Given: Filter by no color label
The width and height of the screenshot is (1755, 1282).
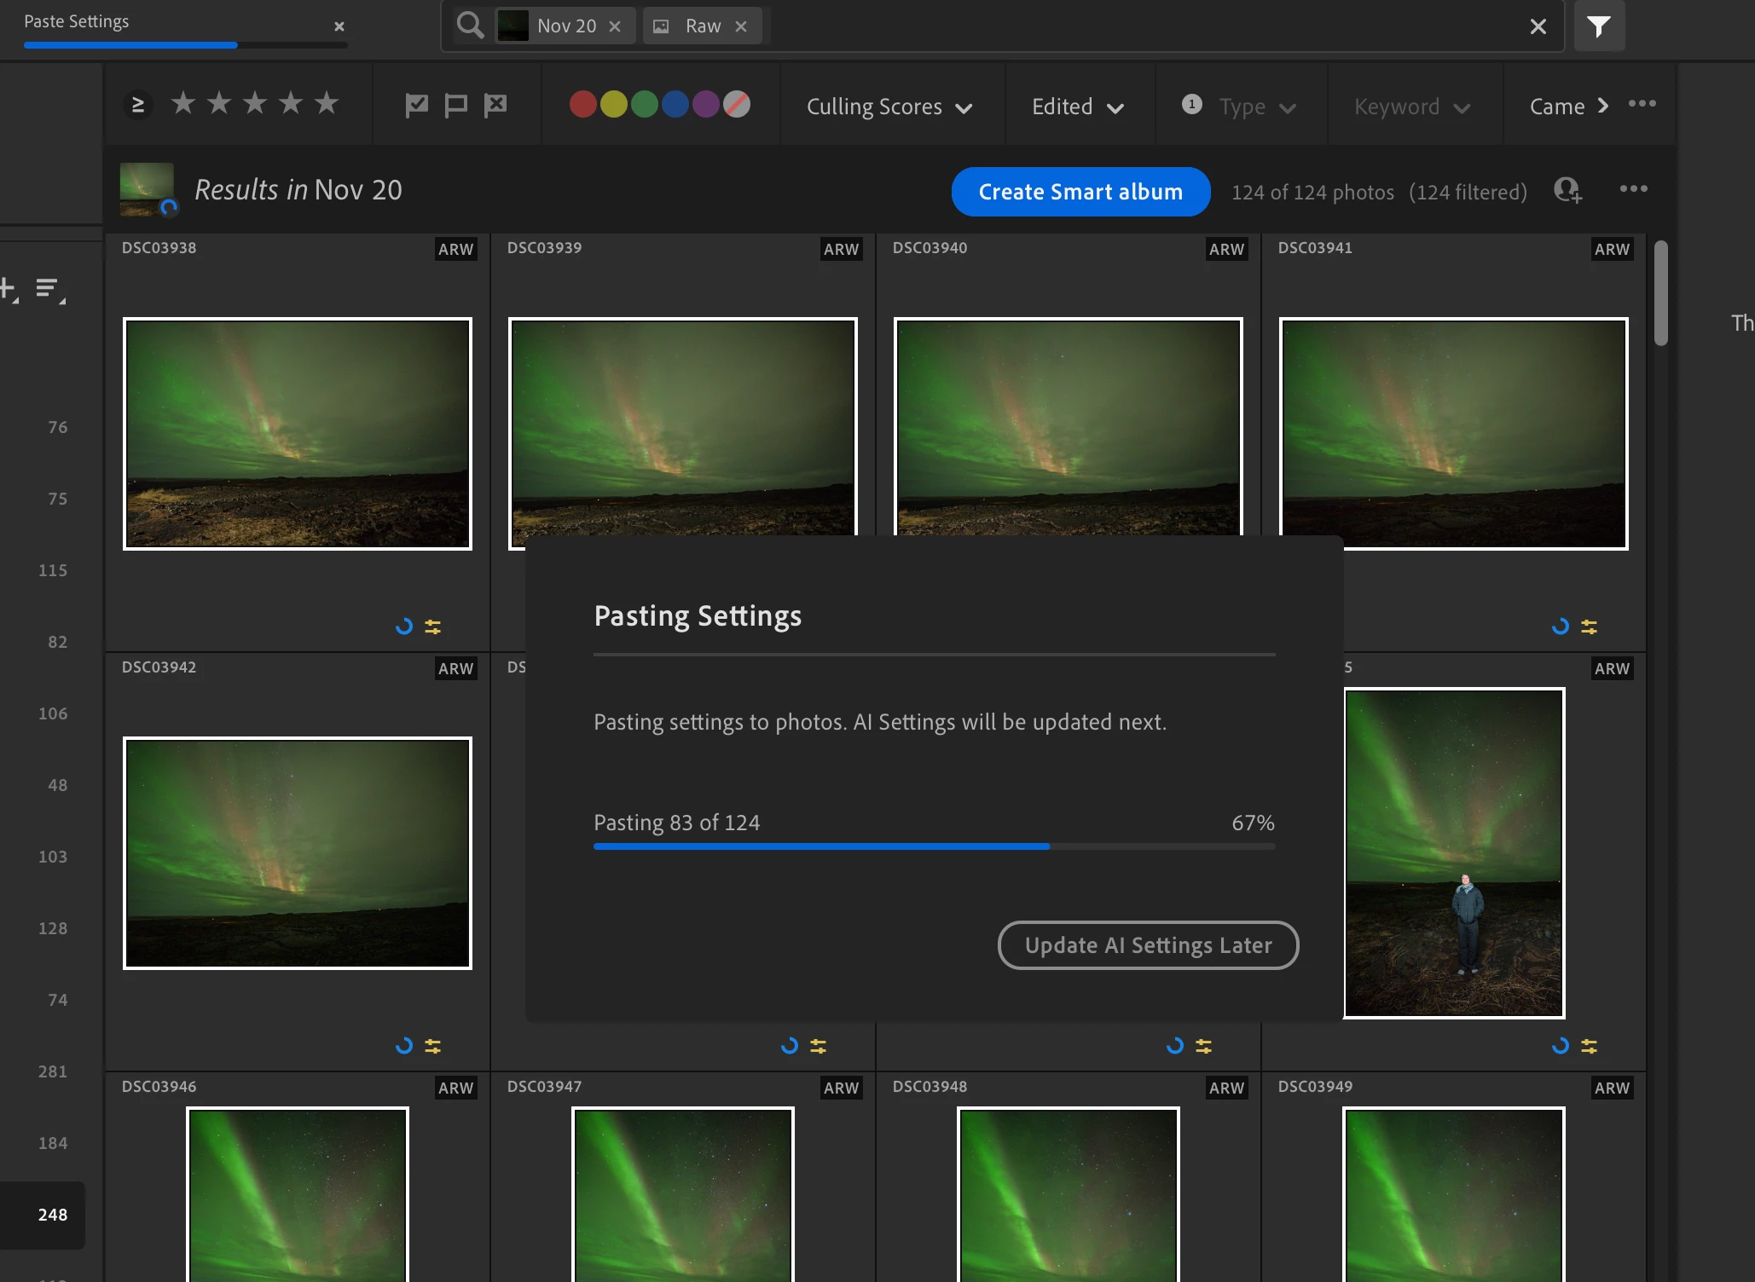Looking at the screenshot, I should coord(737,104).
